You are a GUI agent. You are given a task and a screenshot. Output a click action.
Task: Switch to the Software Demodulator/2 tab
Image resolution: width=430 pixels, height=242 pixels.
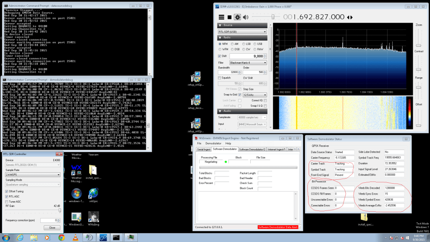(252, 149)
